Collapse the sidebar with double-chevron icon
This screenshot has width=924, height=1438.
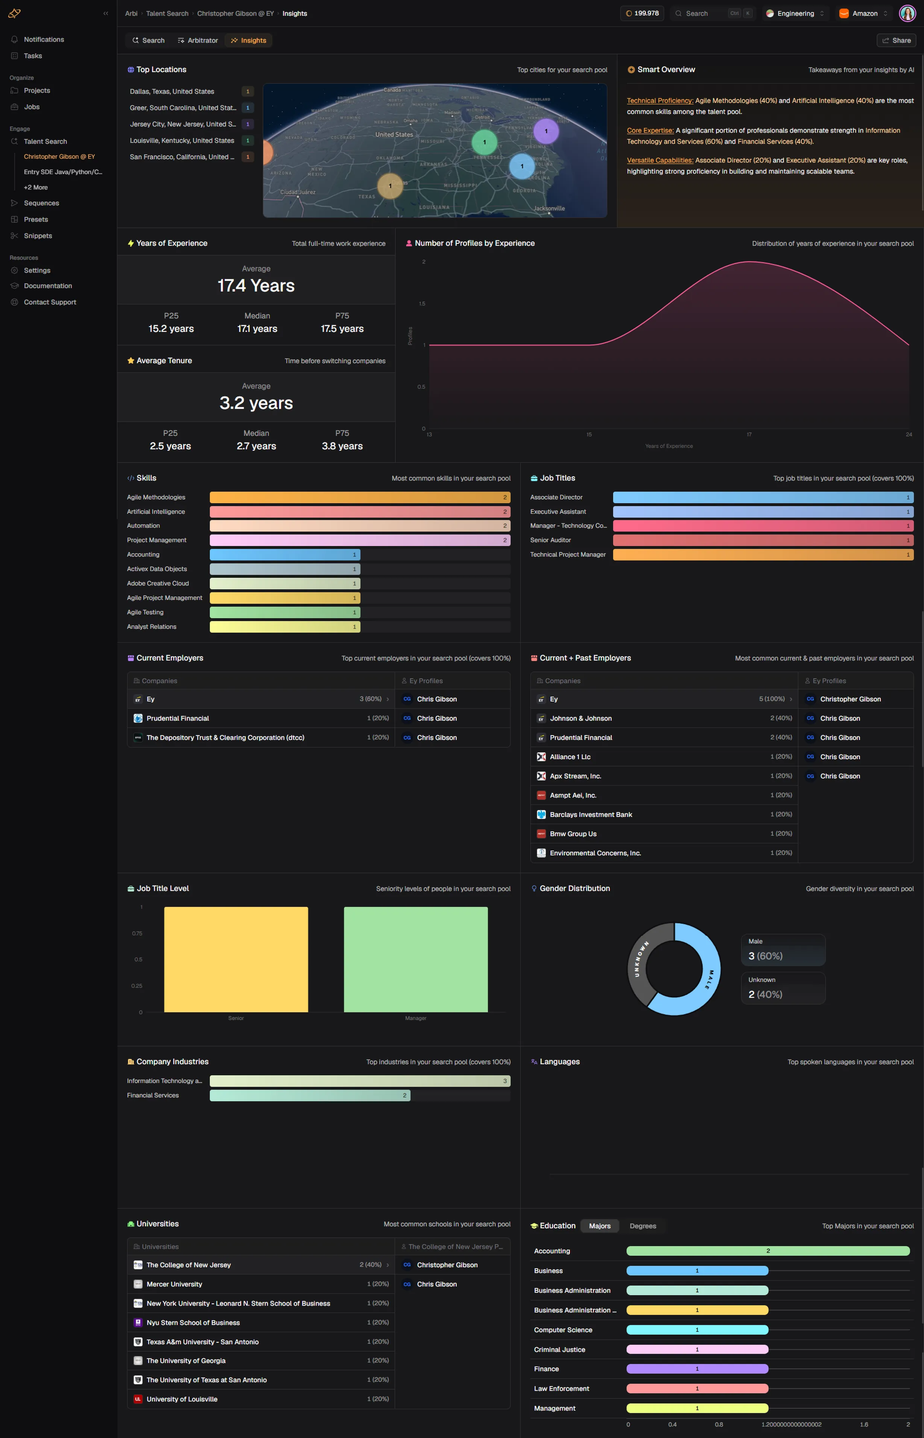tap(106, 13)
